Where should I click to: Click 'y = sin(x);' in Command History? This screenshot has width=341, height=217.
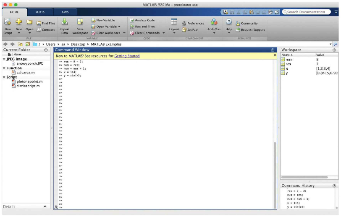point(296,207)
